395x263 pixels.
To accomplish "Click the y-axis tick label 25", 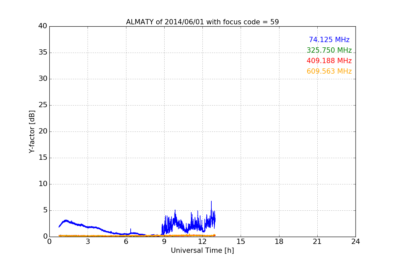I will 43,105.
